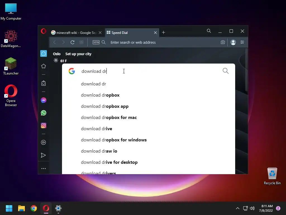
Task: Open Chrome from the taskbar
Action: [x=34, y=208]
